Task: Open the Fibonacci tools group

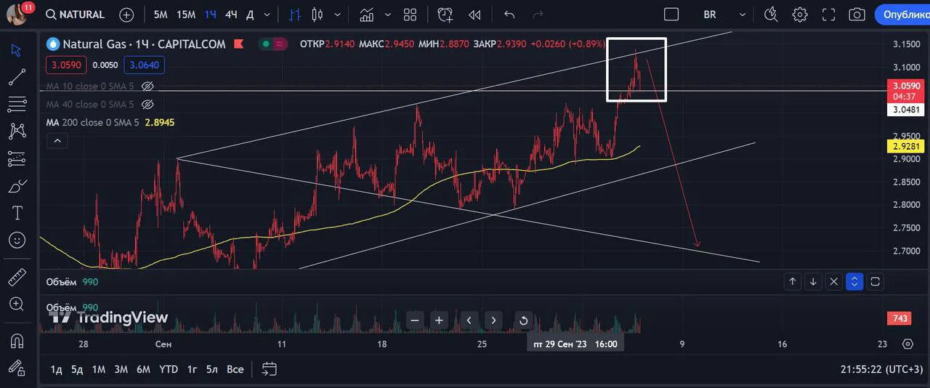Action: [17, 104]
